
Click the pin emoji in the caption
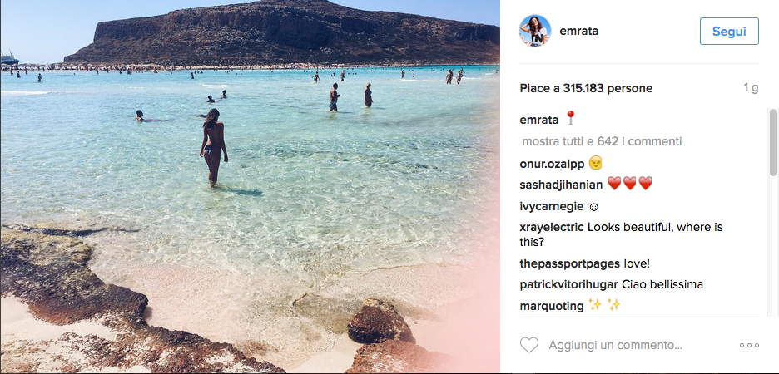pyautogui.click(x=570, y=118)
